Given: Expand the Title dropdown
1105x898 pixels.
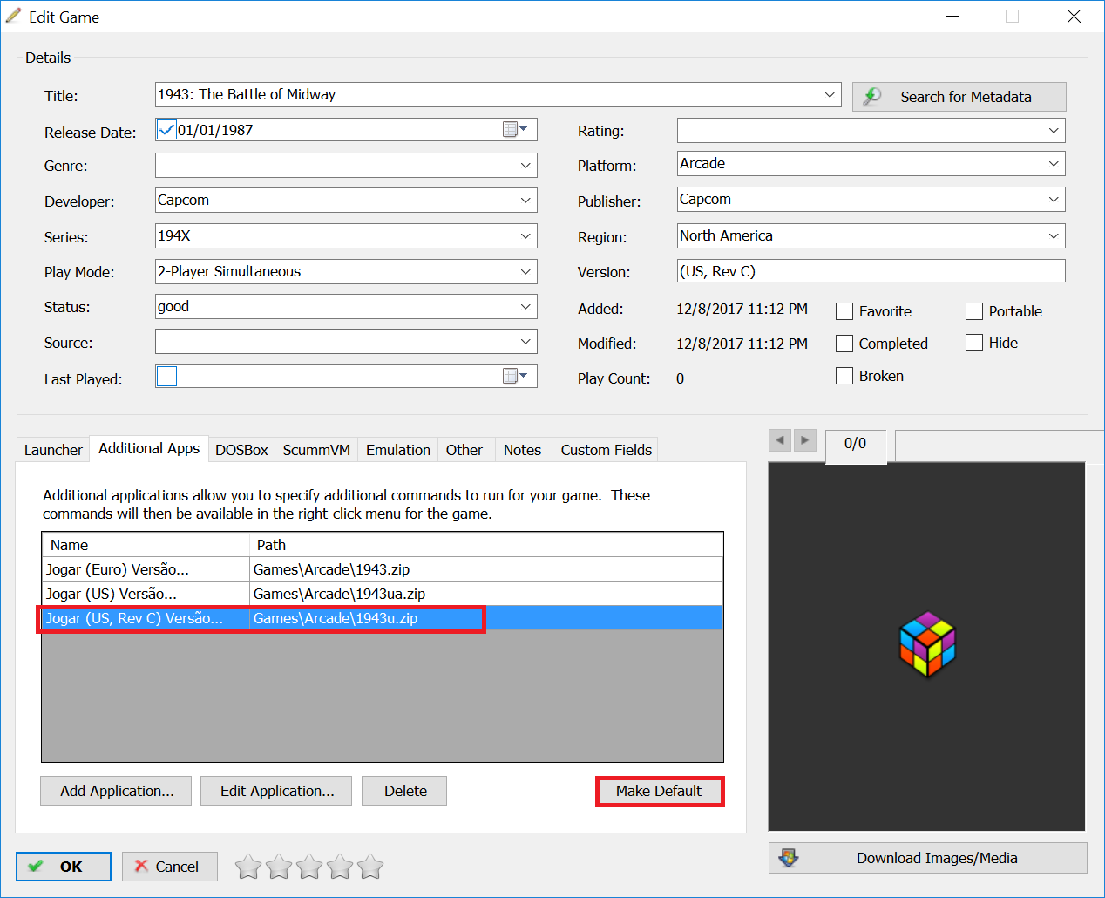Looking at the screenshot, I should click(830, 94).
